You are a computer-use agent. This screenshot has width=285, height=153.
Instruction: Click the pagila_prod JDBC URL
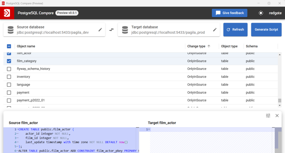point(168,33)
